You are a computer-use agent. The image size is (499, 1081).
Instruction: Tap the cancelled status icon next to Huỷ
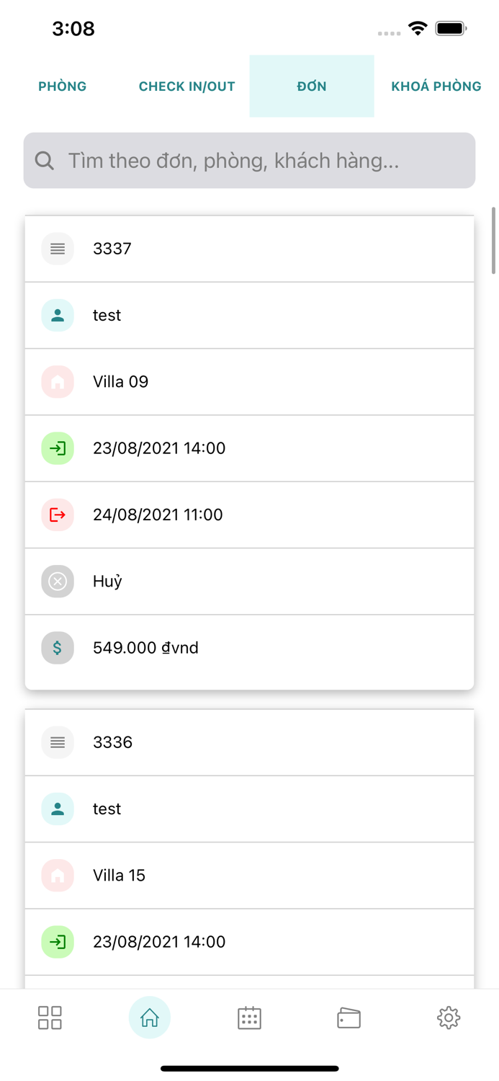pyautogui.click(x=58, y=582)
